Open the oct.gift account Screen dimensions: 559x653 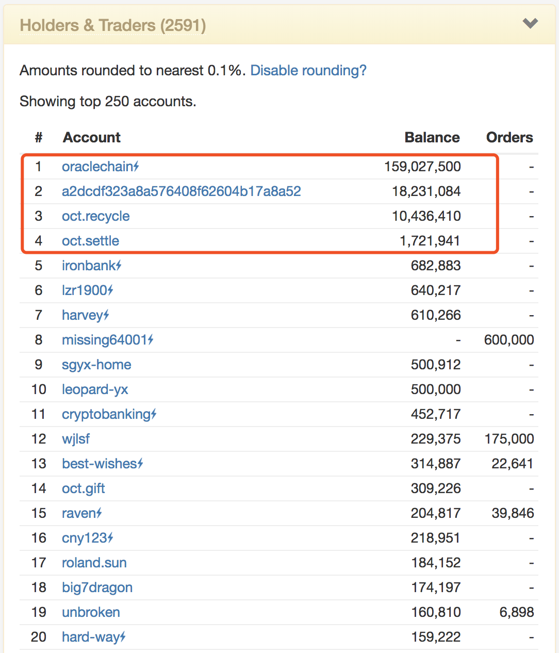pyautogui.click(x=83, y=488)
